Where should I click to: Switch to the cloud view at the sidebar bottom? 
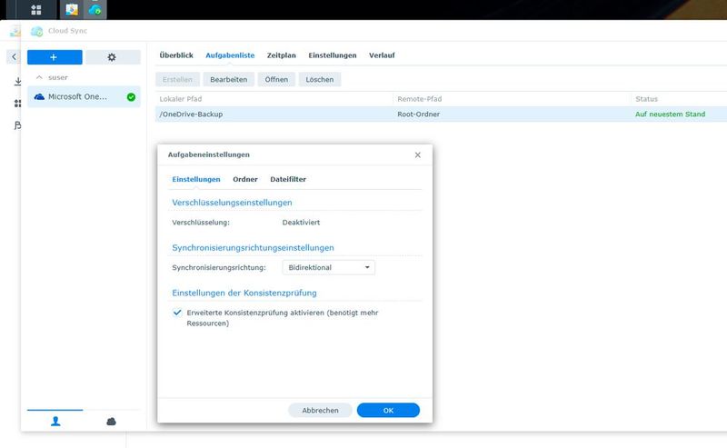point(111,421)
